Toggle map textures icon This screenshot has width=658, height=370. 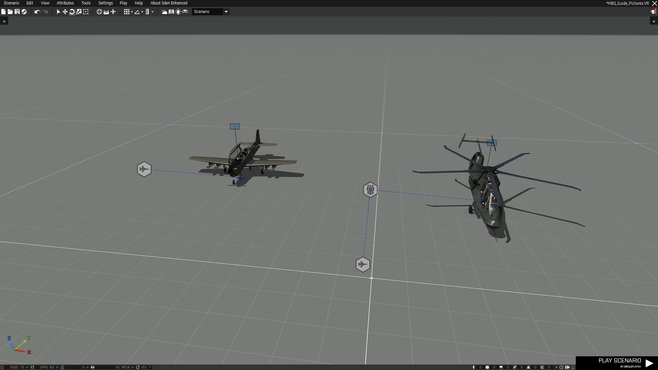click(x=171, y=12)
